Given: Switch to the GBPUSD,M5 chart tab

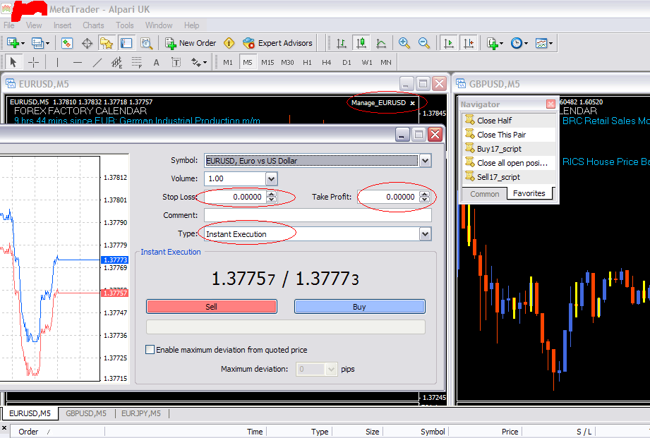Looking at the screenshot, I should pyautogui.click(x=86, y=413).
